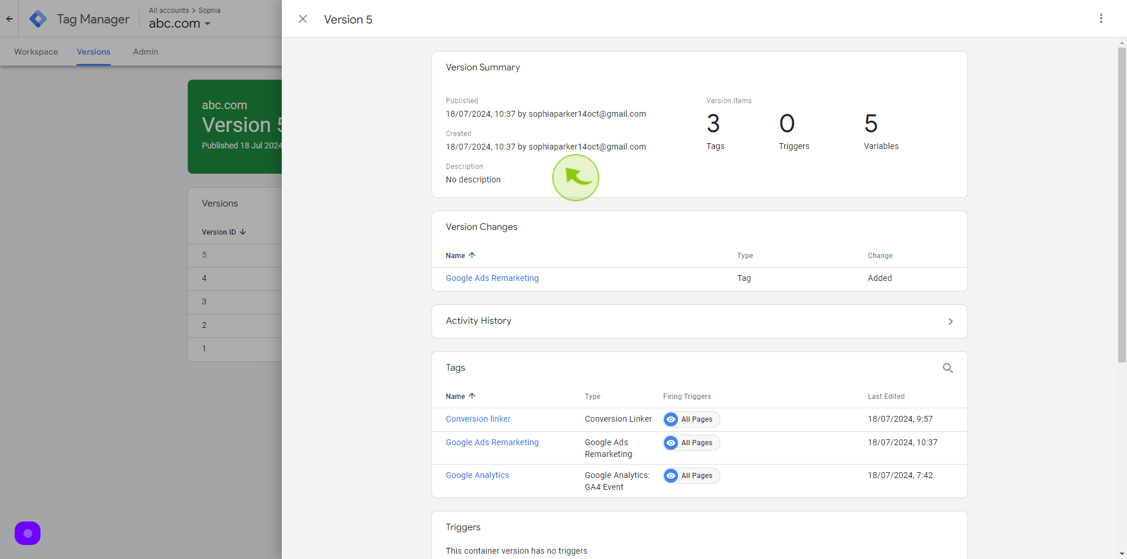Sort Version Changes by Name arrow
The image size is (1127, 559).
coord(472,255)
